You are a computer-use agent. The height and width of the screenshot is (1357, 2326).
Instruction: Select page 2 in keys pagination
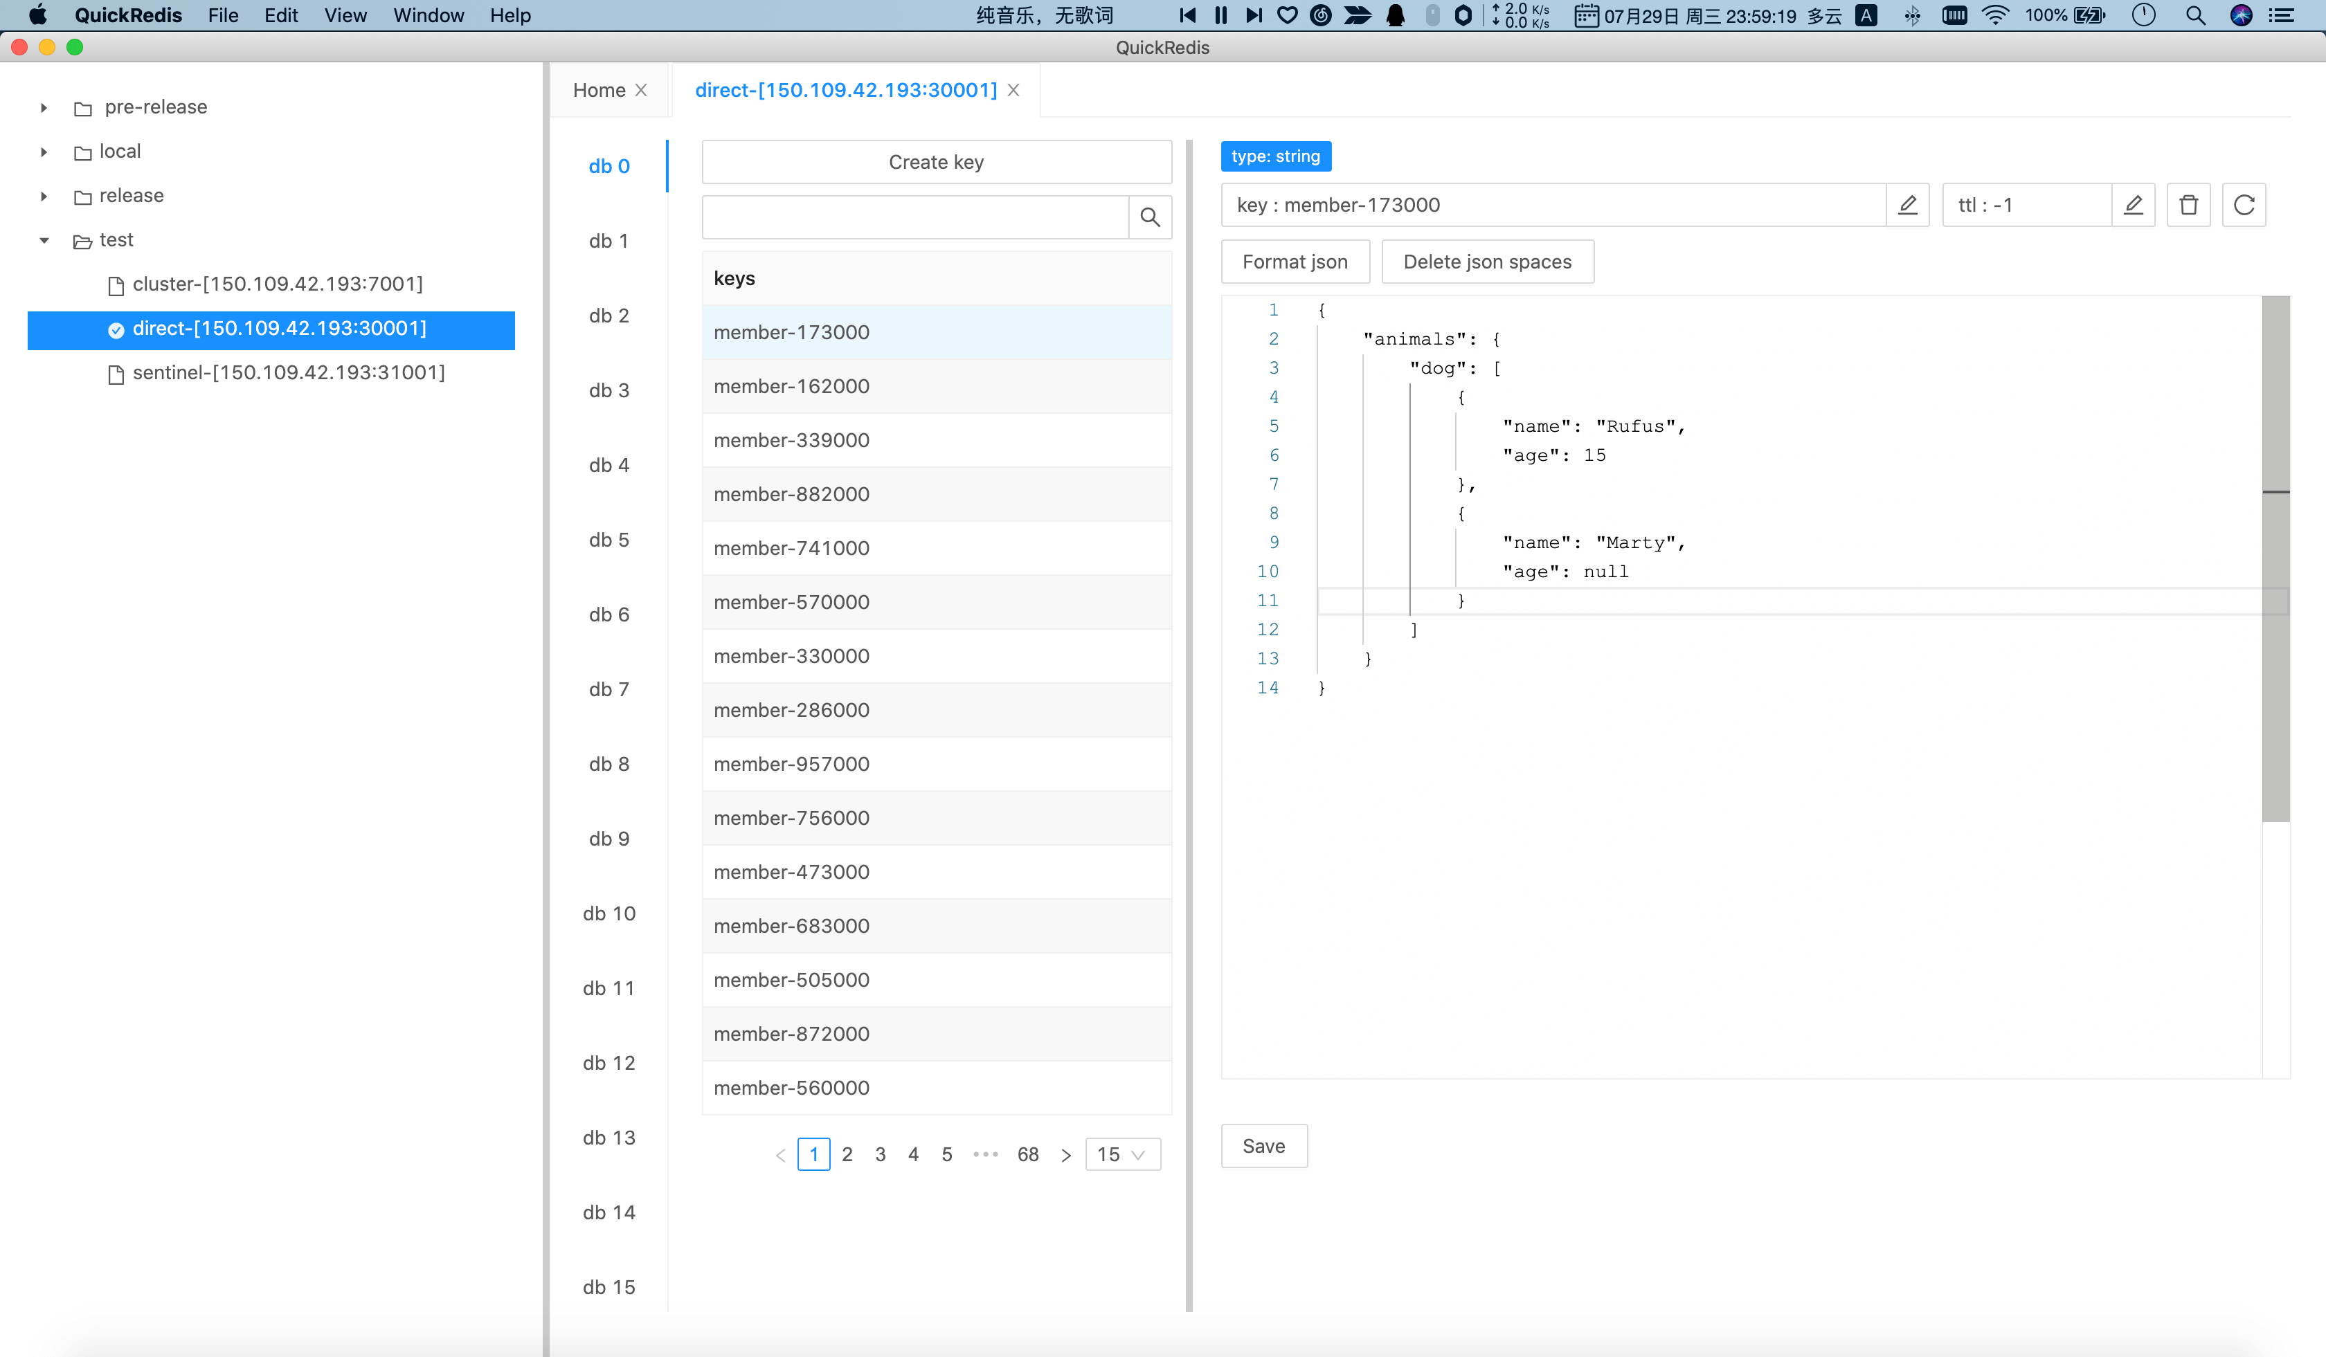coord(848,1154)
